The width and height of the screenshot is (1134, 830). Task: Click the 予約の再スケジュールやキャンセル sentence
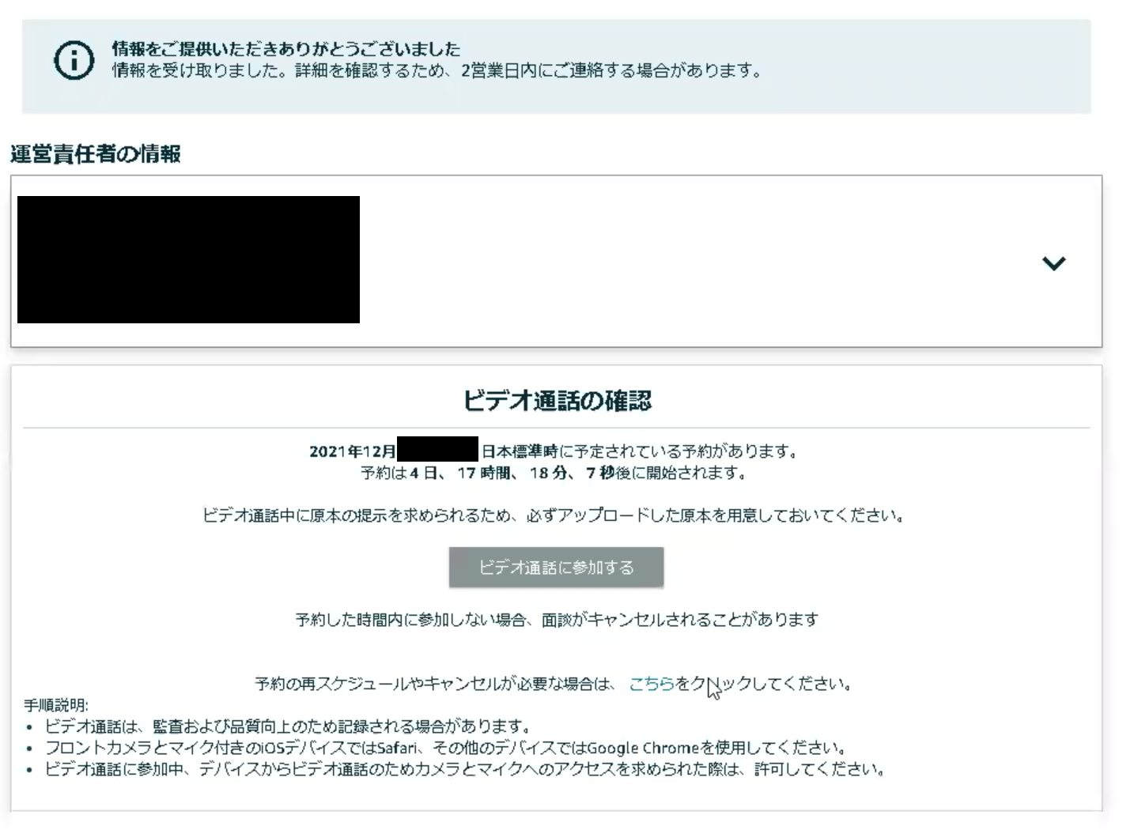[x=554, y=684]
